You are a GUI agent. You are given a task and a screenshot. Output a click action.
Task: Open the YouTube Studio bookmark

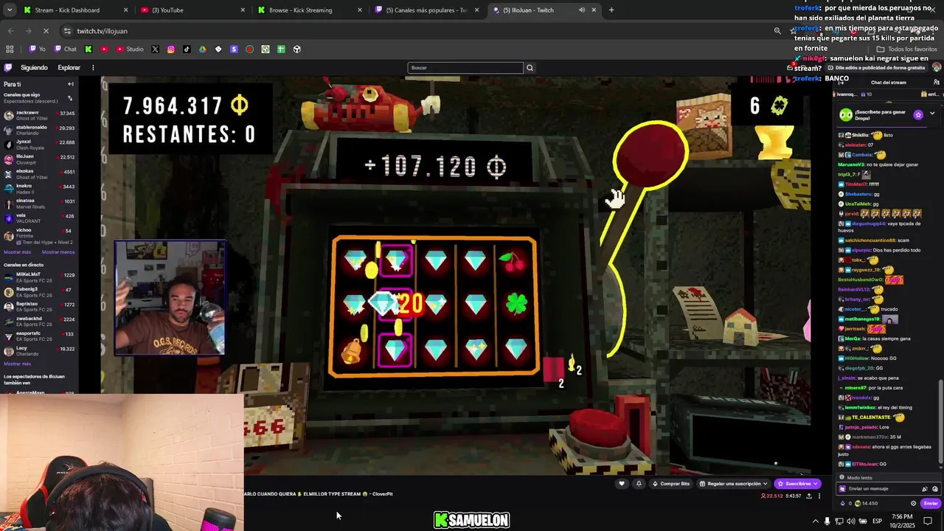130,49
